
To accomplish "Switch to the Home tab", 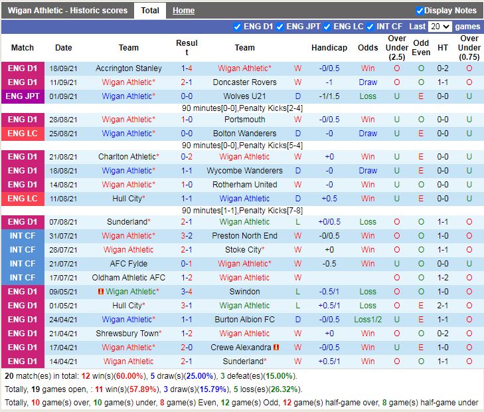I will coord(183,11).
